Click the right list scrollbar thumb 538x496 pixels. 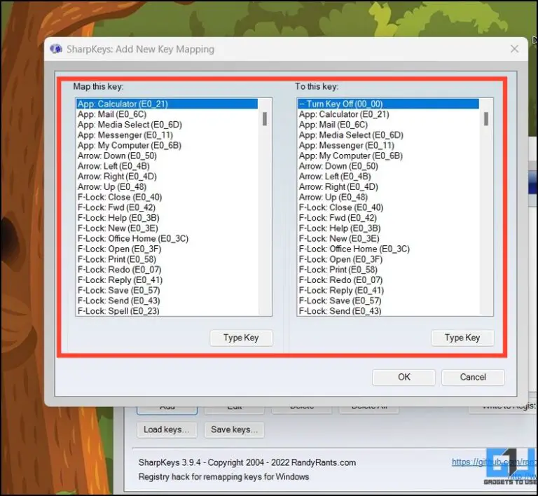(x=486, y=119)
